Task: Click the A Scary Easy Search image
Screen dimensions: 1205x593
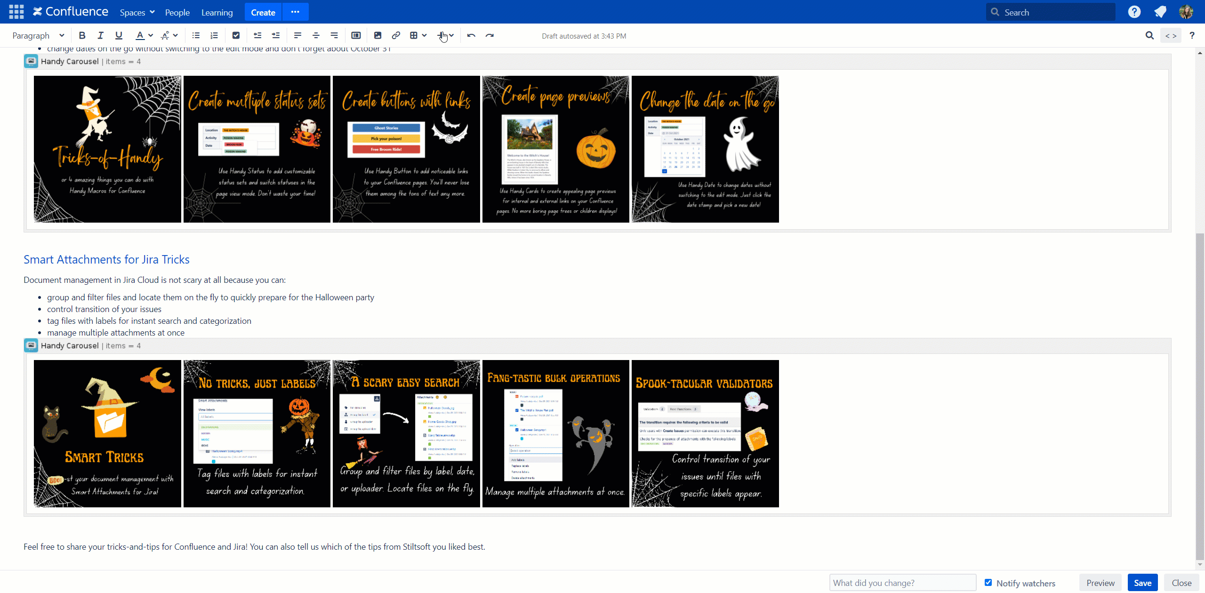Action: click(406, 433)
